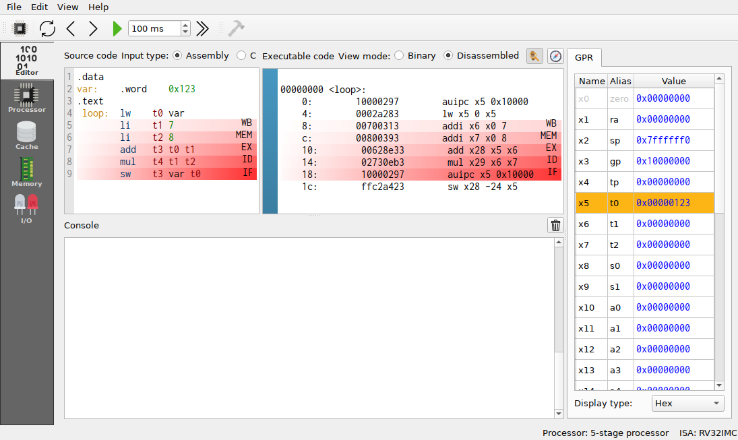
Task: Click the 'loop: lw t0 var' source line
Action: [166, 113]
